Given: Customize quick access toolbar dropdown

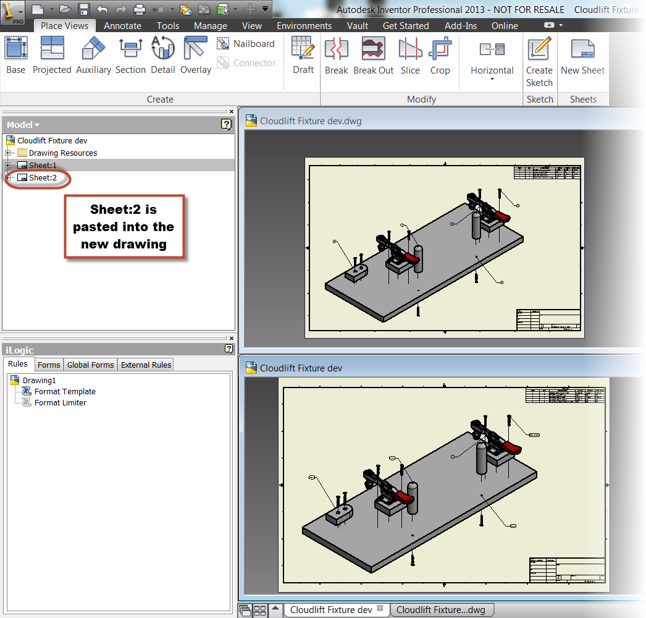Looking at the screenshot, I should 266,8.
